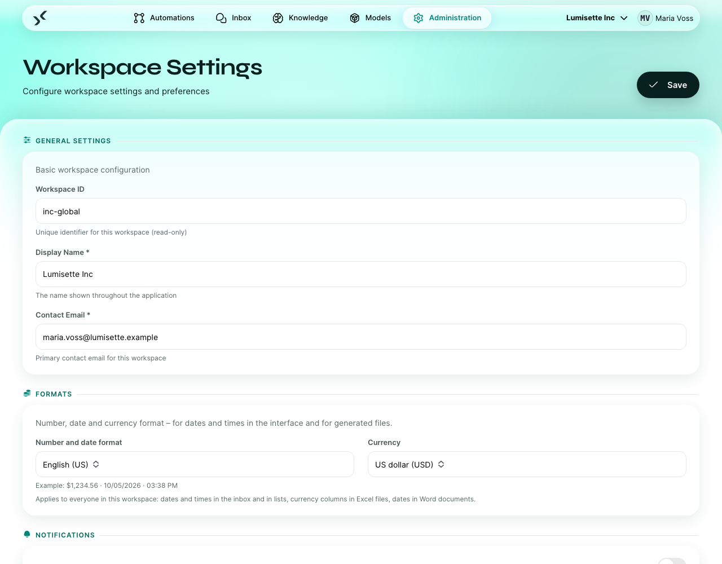
Task: Open the Currency dropdown
Action: tap(527, 464)
